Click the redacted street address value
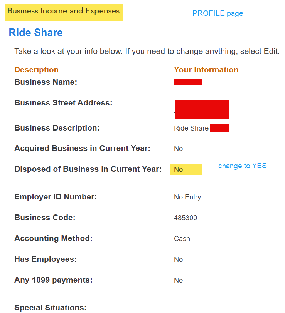The image size is (285, 313). point(202,109)
